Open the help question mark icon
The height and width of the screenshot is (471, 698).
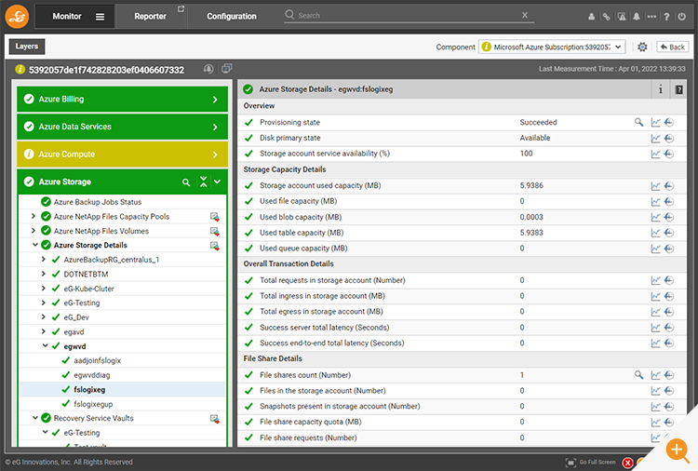pyautogui.click(x=666, y=17)
